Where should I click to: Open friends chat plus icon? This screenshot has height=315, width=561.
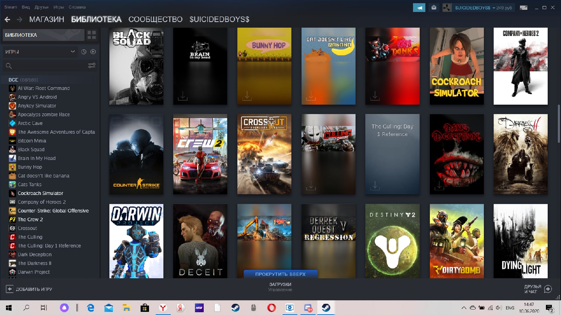pos(548,289)
